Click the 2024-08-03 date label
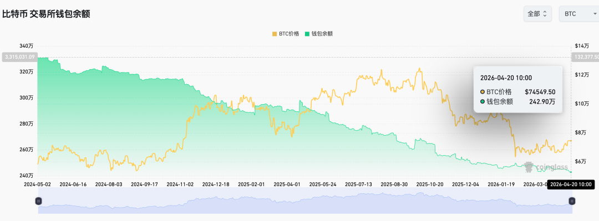Viewport: 599px width, 221px height. 109,184
